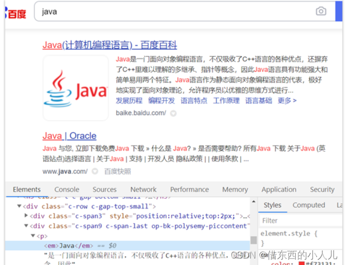Click the java search input field
Image resolution: width=345 pixels, height=265 pixels.
tap(185, 11)
